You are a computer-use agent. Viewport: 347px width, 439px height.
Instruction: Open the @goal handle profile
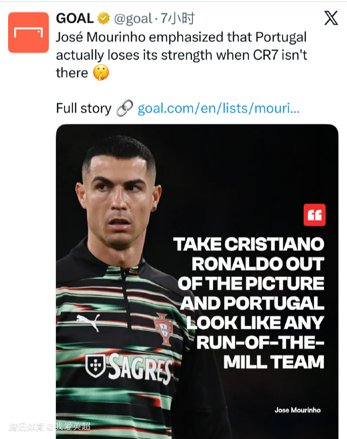(133, 19)
